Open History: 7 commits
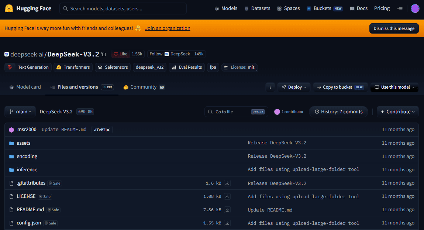The height and width of the screenshot is (230, 424). 338,112
